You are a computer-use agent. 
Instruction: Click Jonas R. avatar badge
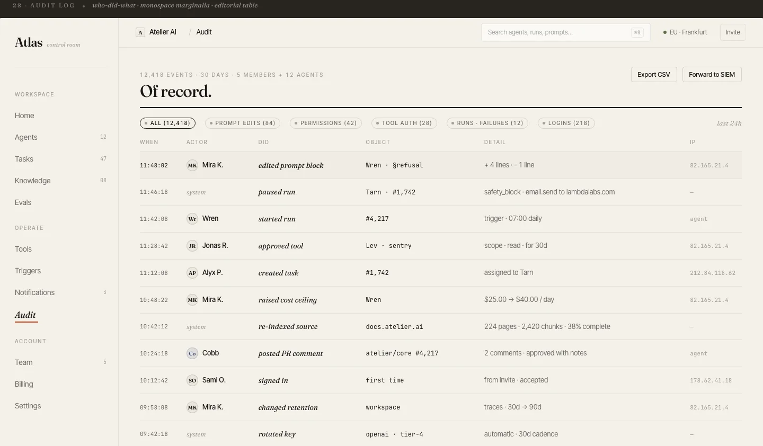tap(192, 246)
